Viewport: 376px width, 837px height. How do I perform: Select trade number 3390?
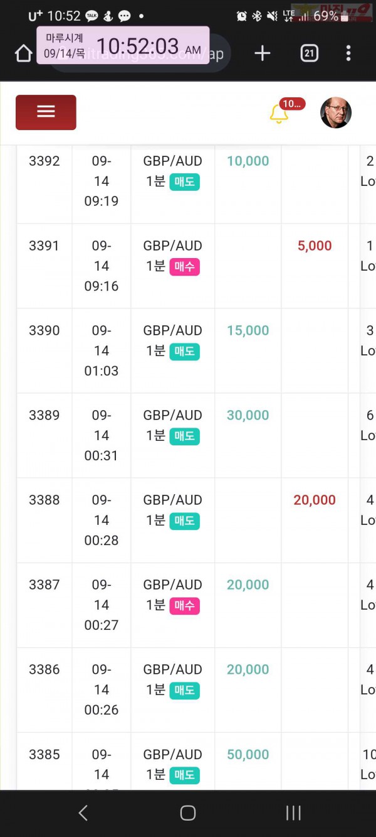(x=44, y=330)
